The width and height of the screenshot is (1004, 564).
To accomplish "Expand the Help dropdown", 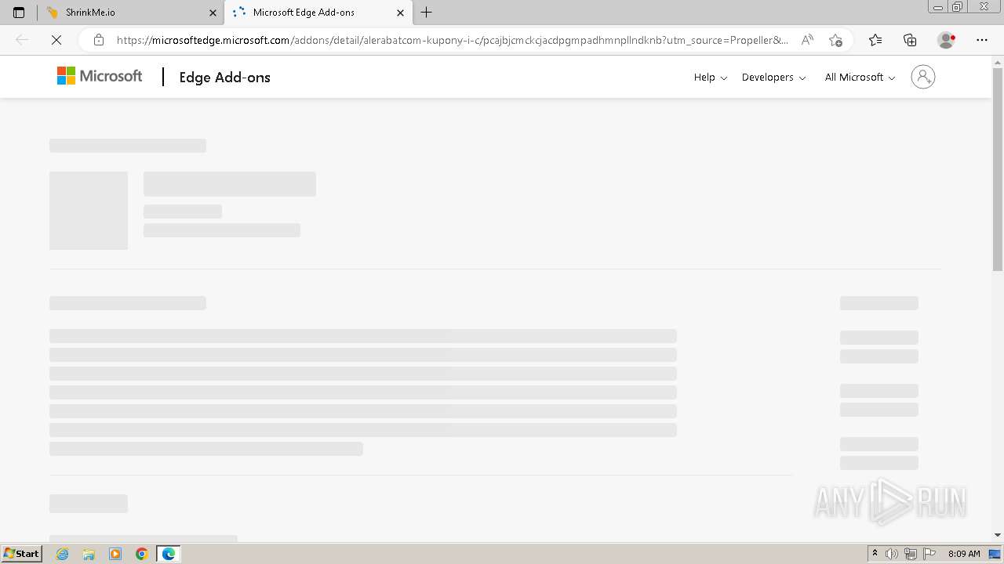I will pos(711,77).
